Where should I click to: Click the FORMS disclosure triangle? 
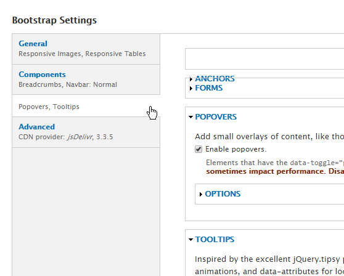pos(191,88)
